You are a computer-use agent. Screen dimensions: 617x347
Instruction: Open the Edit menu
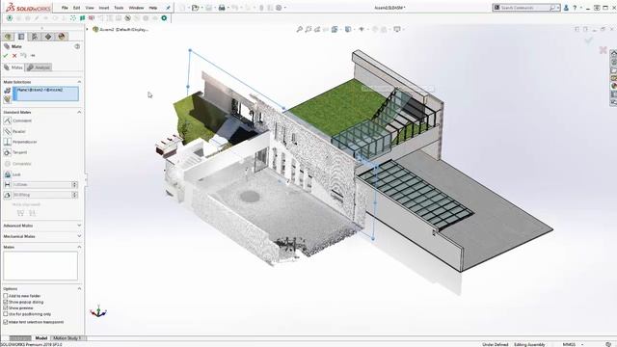tap(76, 8)
